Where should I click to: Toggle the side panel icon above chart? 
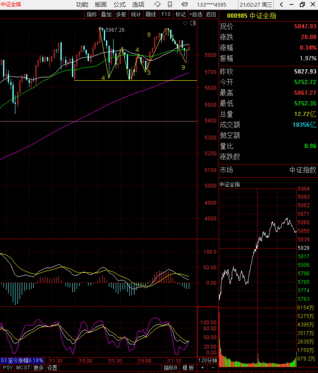pyautogui.click(x=193, y=23)
